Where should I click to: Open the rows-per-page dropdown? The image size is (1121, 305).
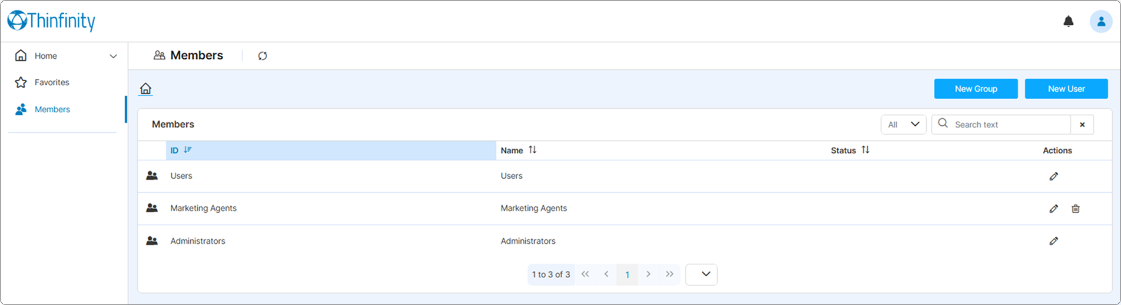click(x=701, y=274)
